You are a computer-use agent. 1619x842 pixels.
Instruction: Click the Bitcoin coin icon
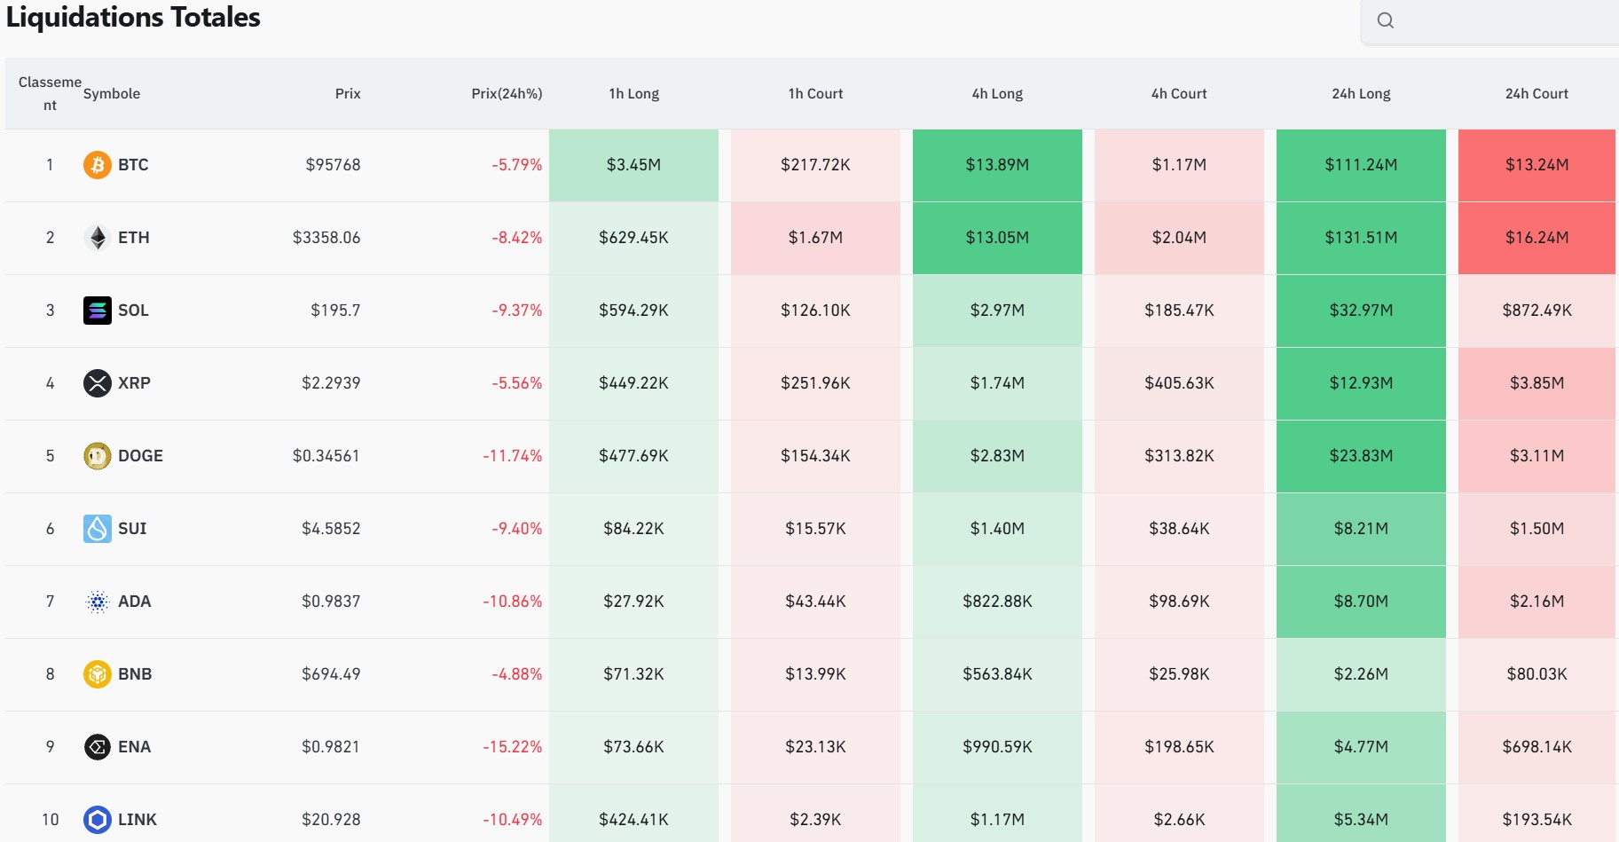coord(97,165)
